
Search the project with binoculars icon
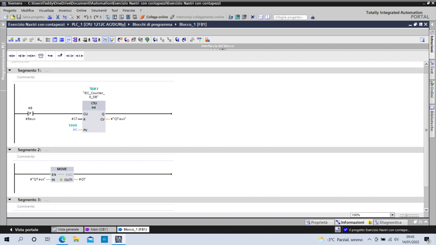(x=313, y=17)
